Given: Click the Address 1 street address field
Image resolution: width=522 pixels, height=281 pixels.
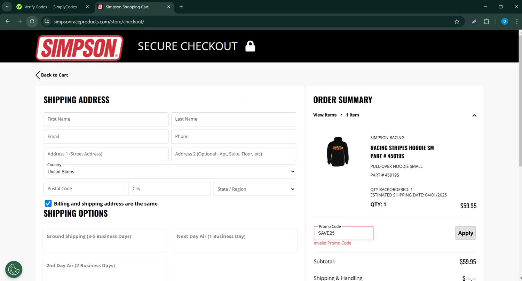Looking at the screenshot, I should pos(106,154).
